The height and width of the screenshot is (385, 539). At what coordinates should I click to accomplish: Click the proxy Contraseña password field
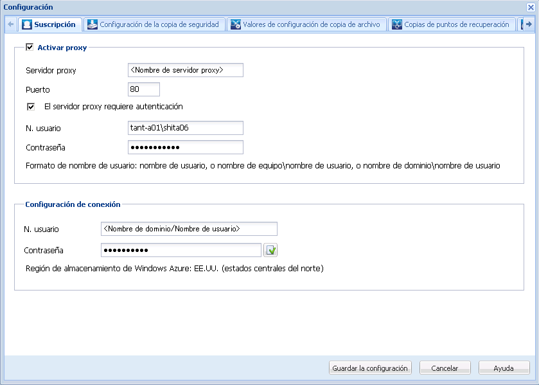point(186,147)
